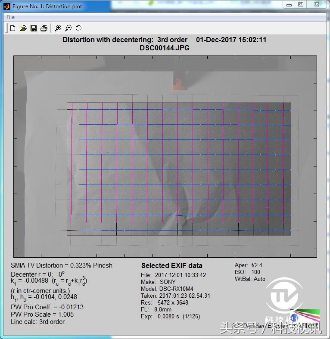Print the distortion plot with the printer icon
Screen dimensions: 330x339
tap(44, 28)
